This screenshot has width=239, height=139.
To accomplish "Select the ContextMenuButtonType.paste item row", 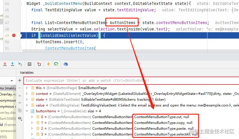I will [x=131, y=129].
